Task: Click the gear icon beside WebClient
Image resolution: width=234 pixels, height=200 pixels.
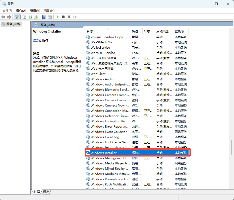Action: [x=88, y=74]
